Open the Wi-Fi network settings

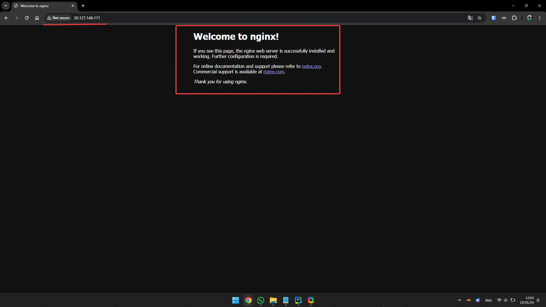click(499, 300)
